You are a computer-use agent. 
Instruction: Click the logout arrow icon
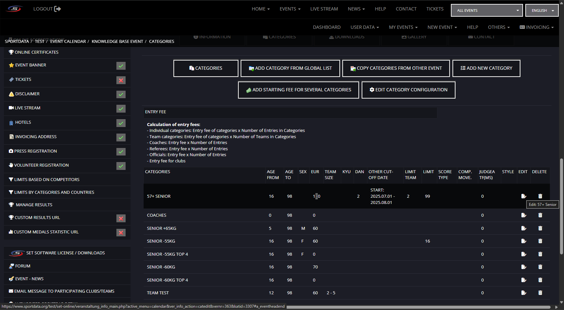[57, 9]
